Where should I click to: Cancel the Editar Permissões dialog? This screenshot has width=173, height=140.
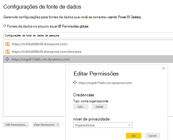(x=152, y=136)
